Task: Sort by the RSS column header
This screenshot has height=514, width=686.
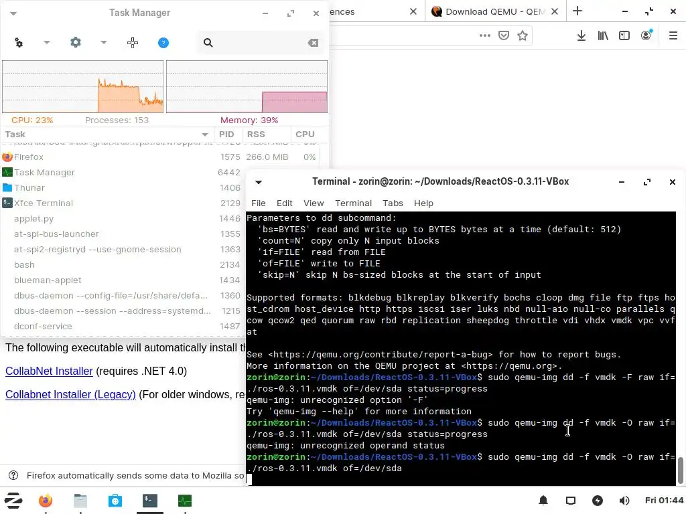Action: click(267, 134)
